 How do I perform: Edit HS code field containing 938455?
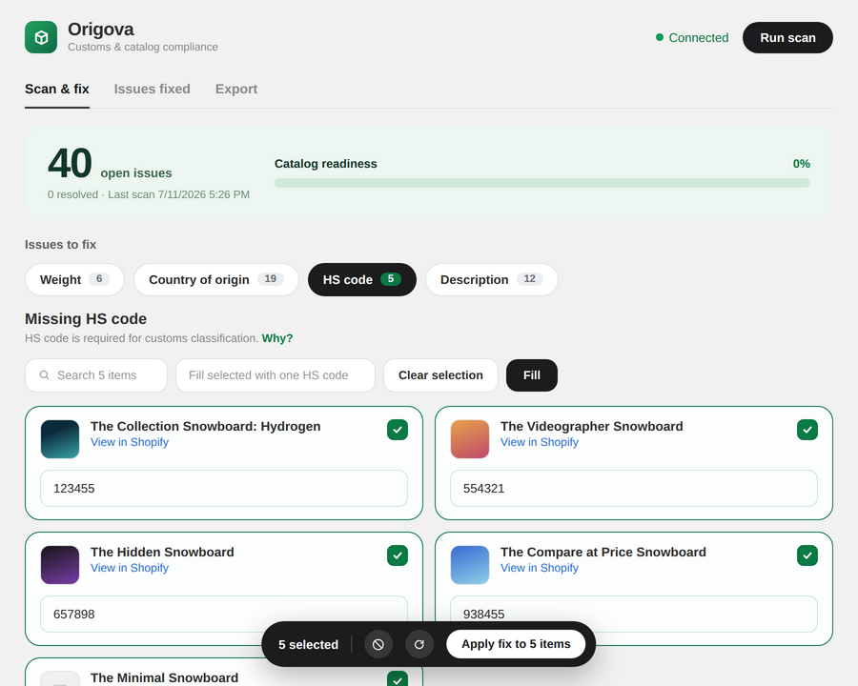click(x=634, y=614)
